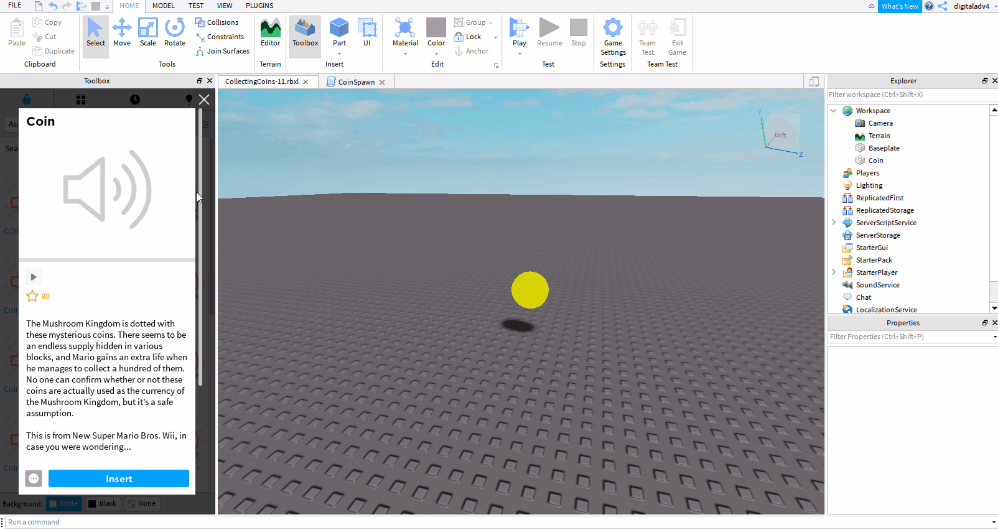
Task: Toggle Anchor on selection
Action: tap(472, 51)
